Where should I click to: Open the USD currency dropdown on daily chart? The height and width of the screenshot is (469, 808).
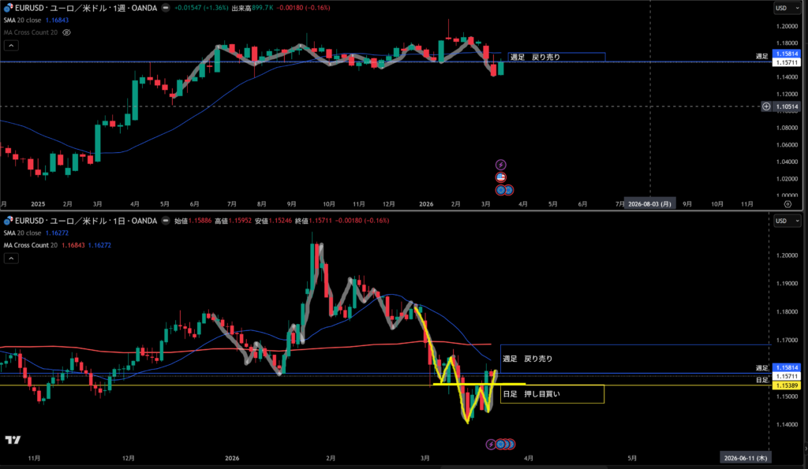784,221
